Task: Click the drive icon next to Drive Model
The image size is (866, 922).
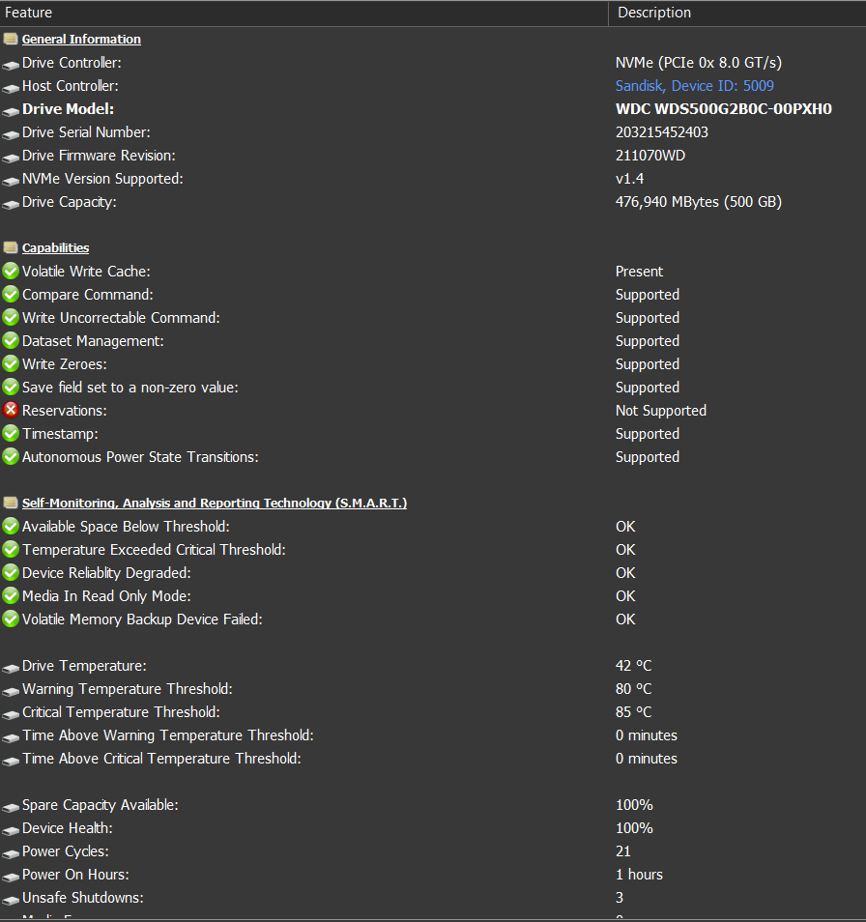Action: click(x=11, y=110)
